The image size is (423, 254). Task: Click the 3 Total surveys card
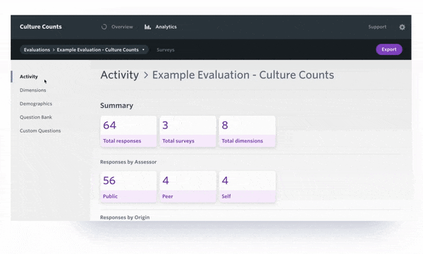[x=188, y=131]
